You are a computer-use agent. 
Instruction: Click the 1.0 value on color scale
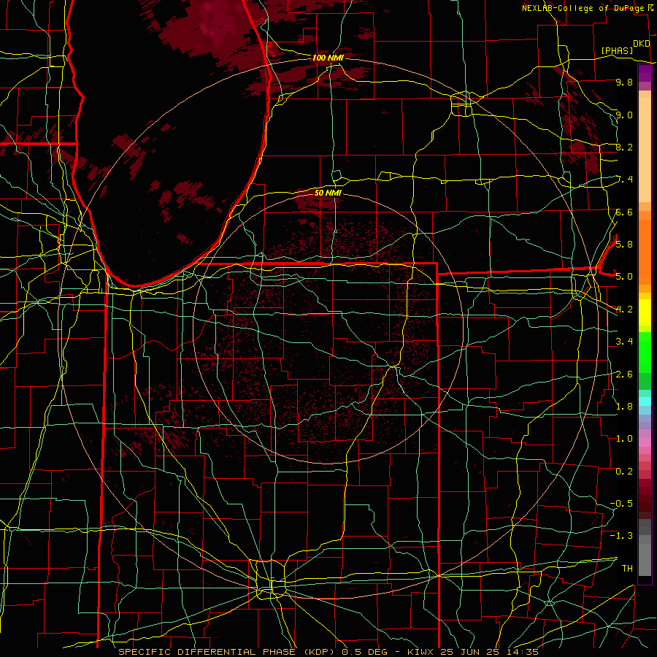point(624,438)
